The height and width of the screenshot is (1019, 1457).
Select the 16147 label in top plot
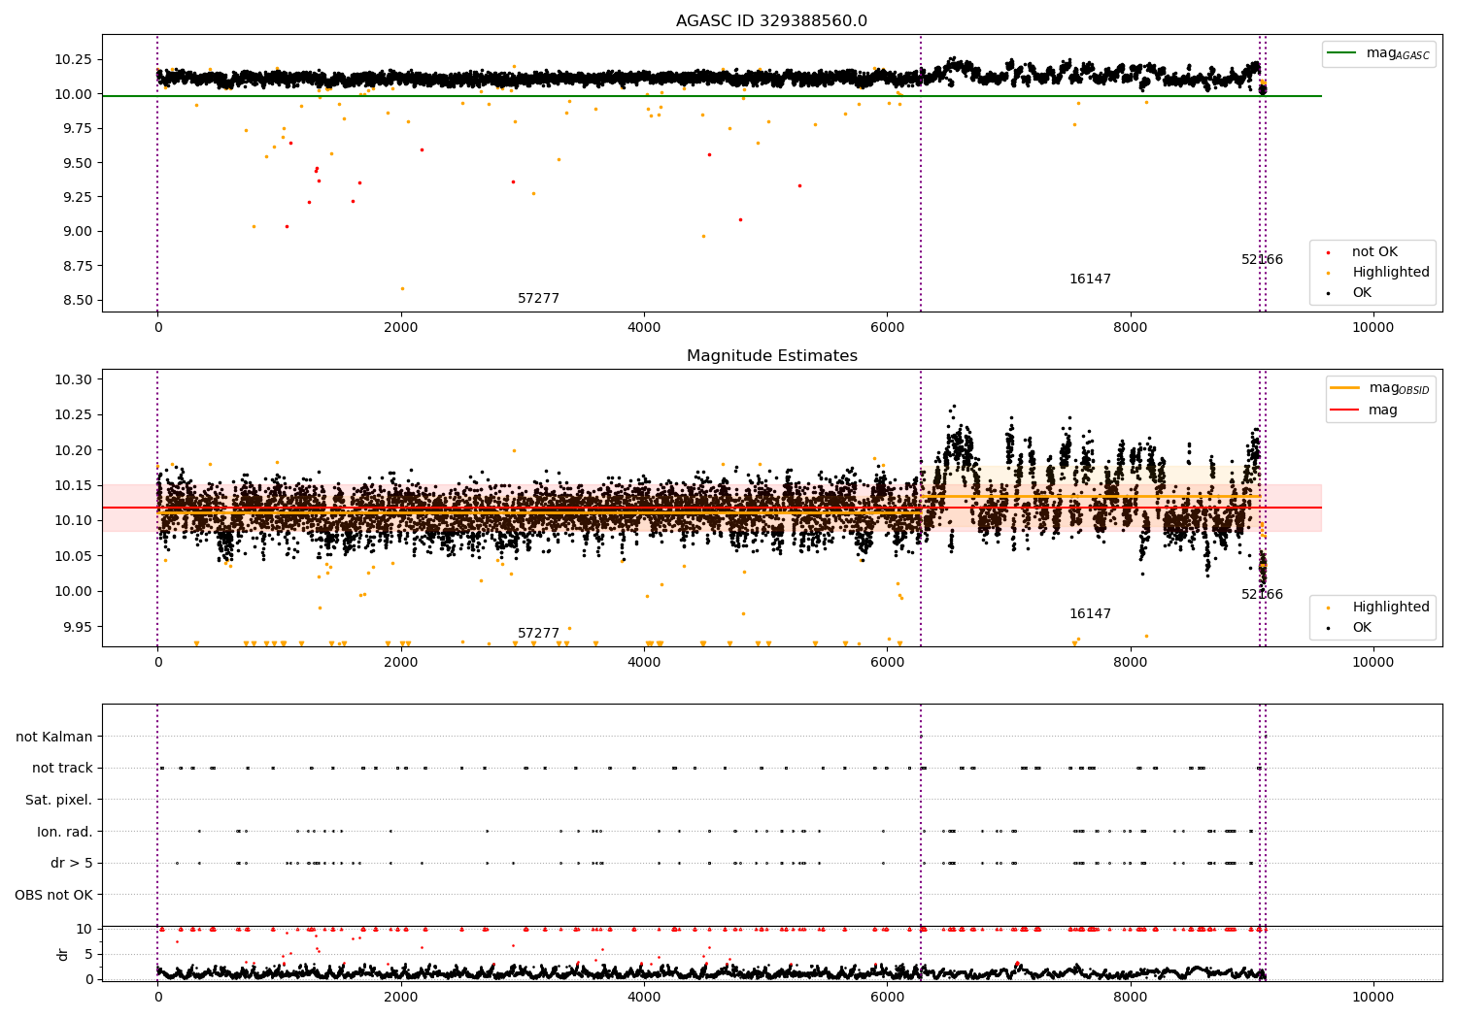pos(1090,279)
